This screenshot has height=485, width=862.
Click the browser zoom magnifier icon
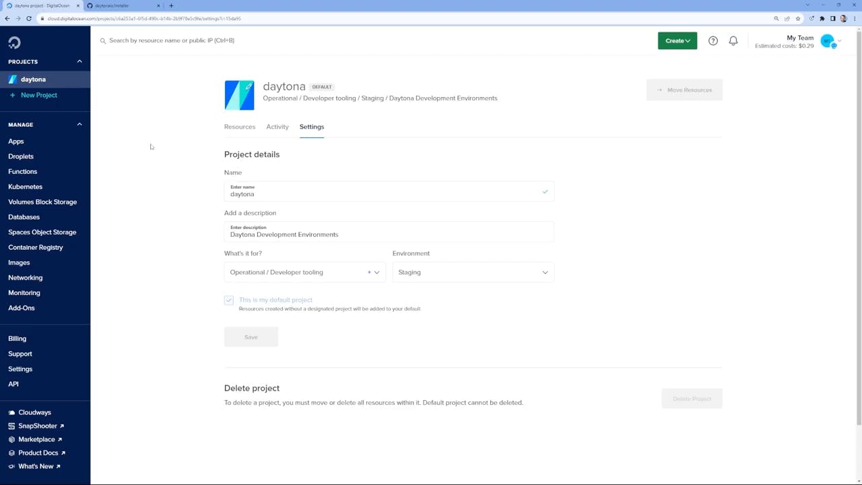pos(776,19)
